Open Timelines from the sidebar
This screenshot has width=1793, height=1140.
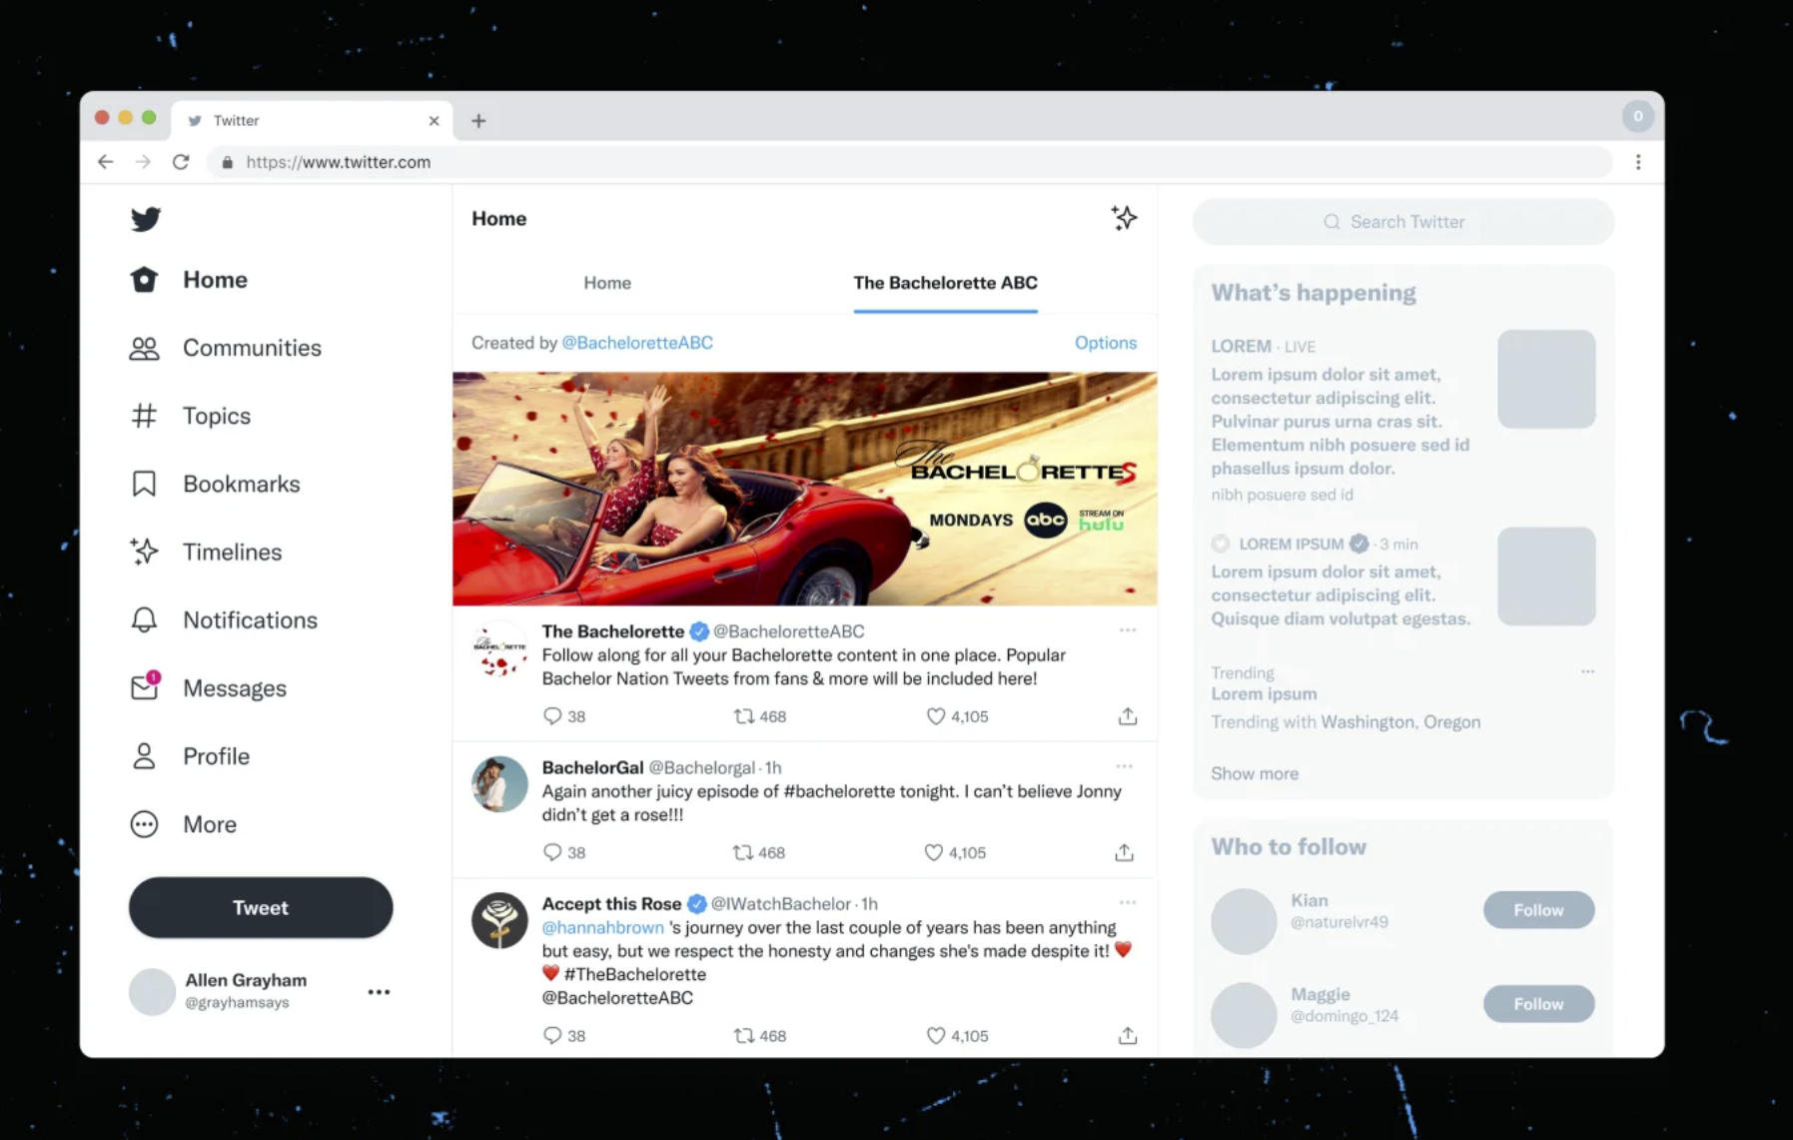(206, 552)
